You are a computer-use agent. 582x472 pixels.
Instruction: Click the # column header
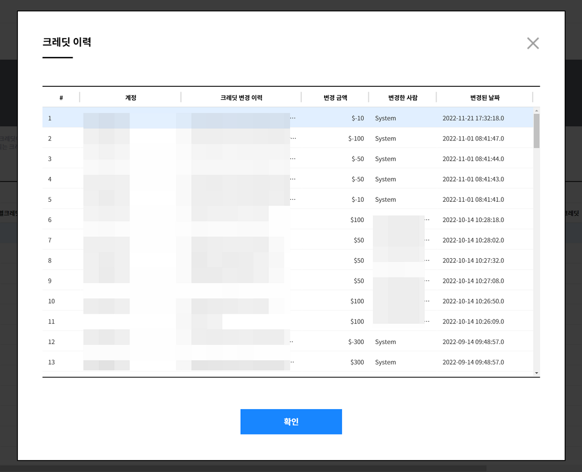coord(61,98)
